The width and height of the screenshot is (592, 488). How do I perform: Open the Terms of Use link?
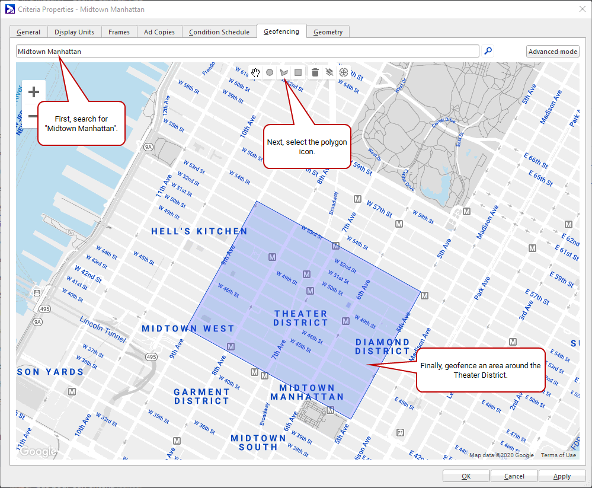coord(558,455)
